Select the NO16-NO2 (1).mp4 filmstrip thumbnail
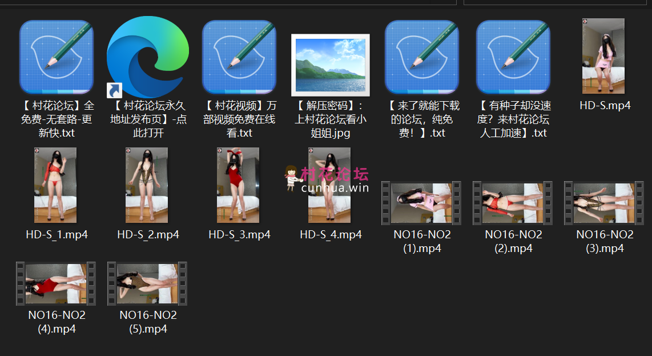This screenshot has width=652, height=356. 421,203
